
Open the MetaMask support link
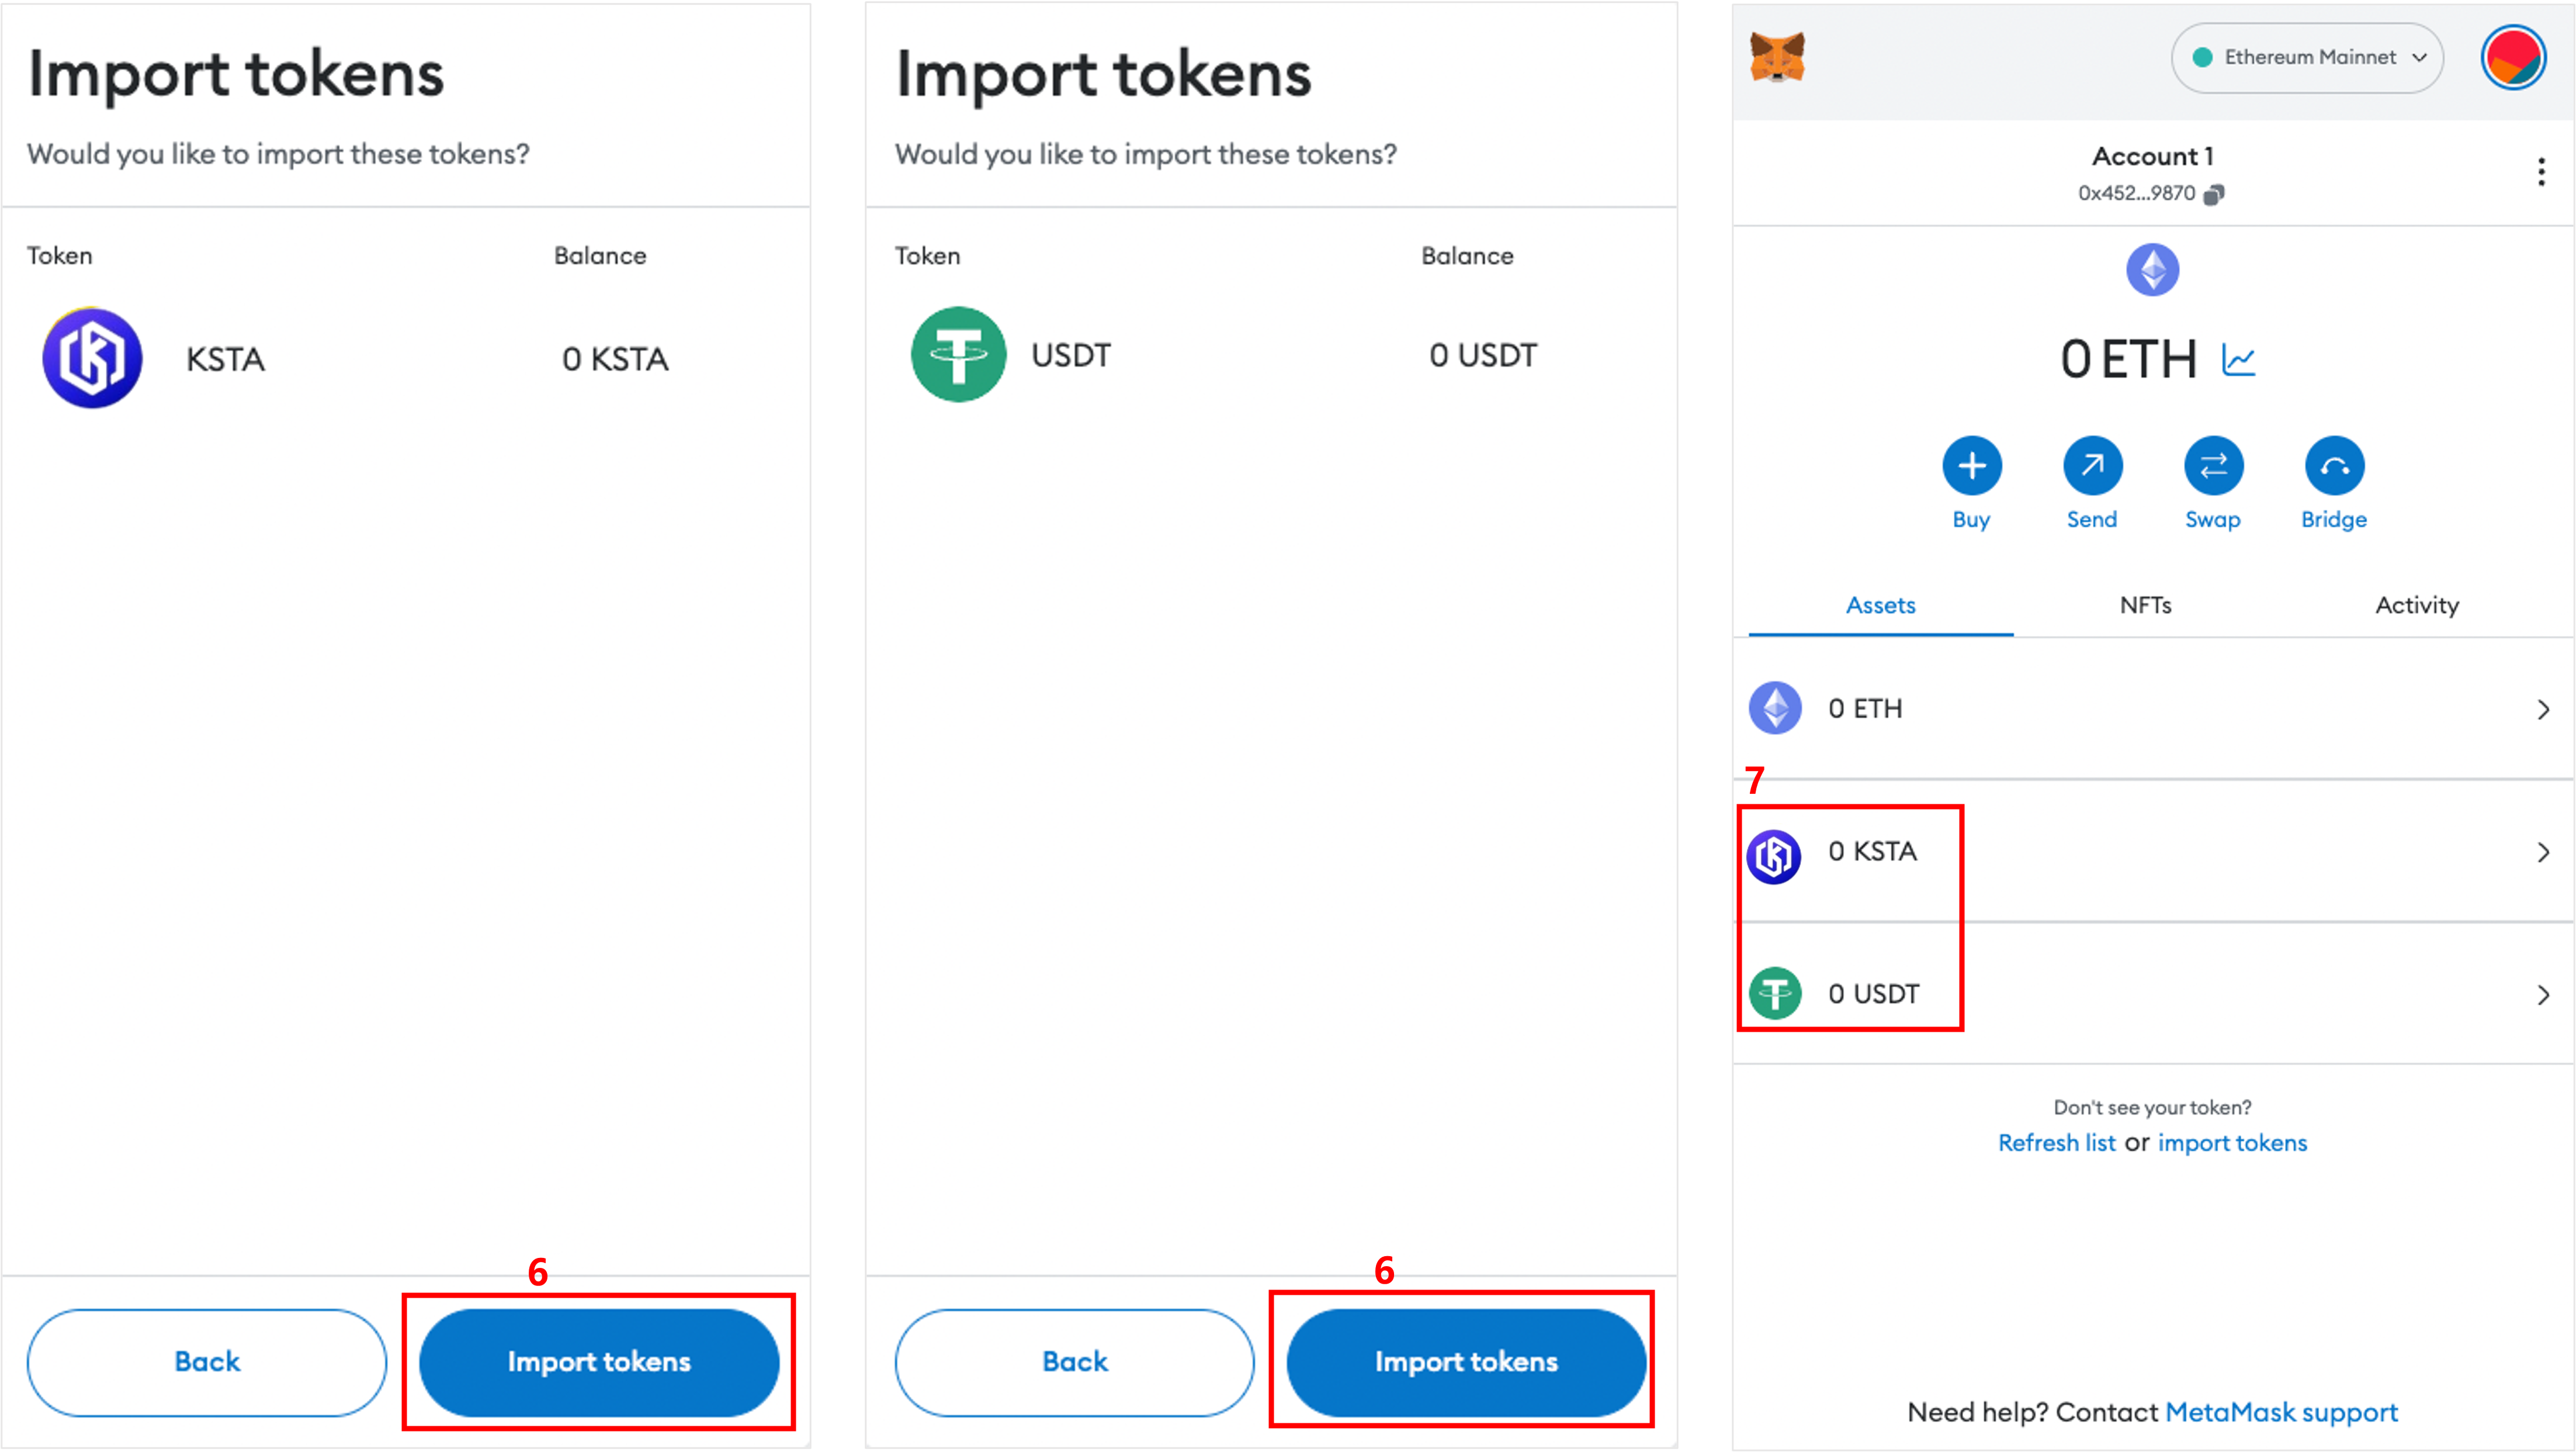click(x=2281, y=1412)
